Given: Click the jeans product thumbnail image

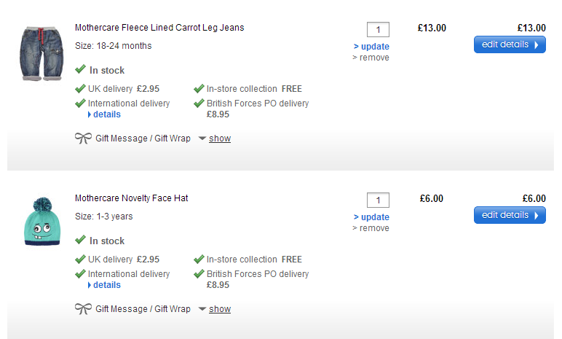Looking at the screenshot, I should [36, 53].
